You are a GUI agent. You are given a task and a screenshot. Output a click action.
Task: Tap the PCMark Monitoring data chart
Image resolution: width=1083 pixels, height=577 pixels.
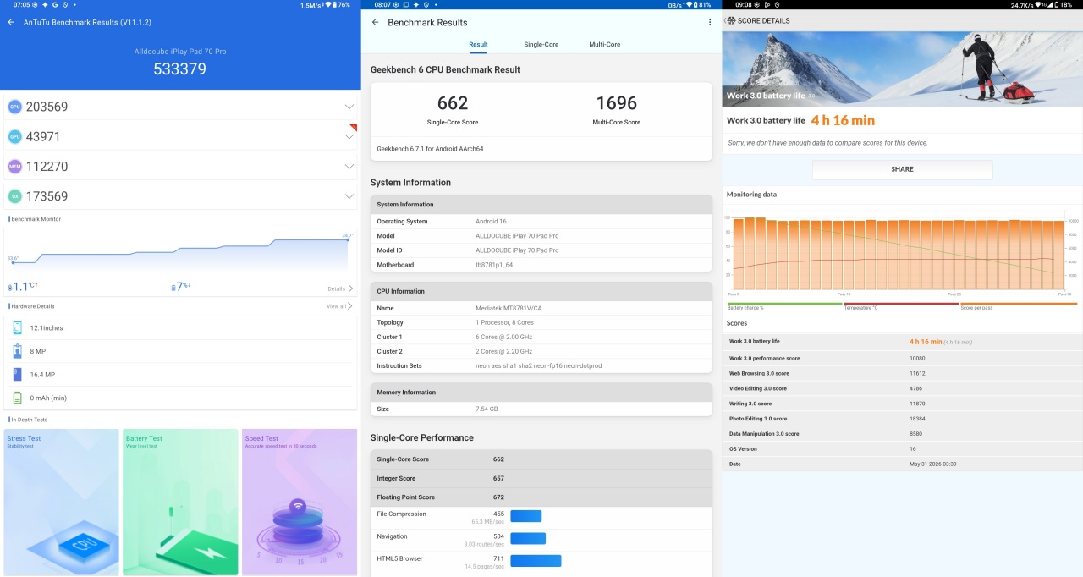(x=901, y=253)
